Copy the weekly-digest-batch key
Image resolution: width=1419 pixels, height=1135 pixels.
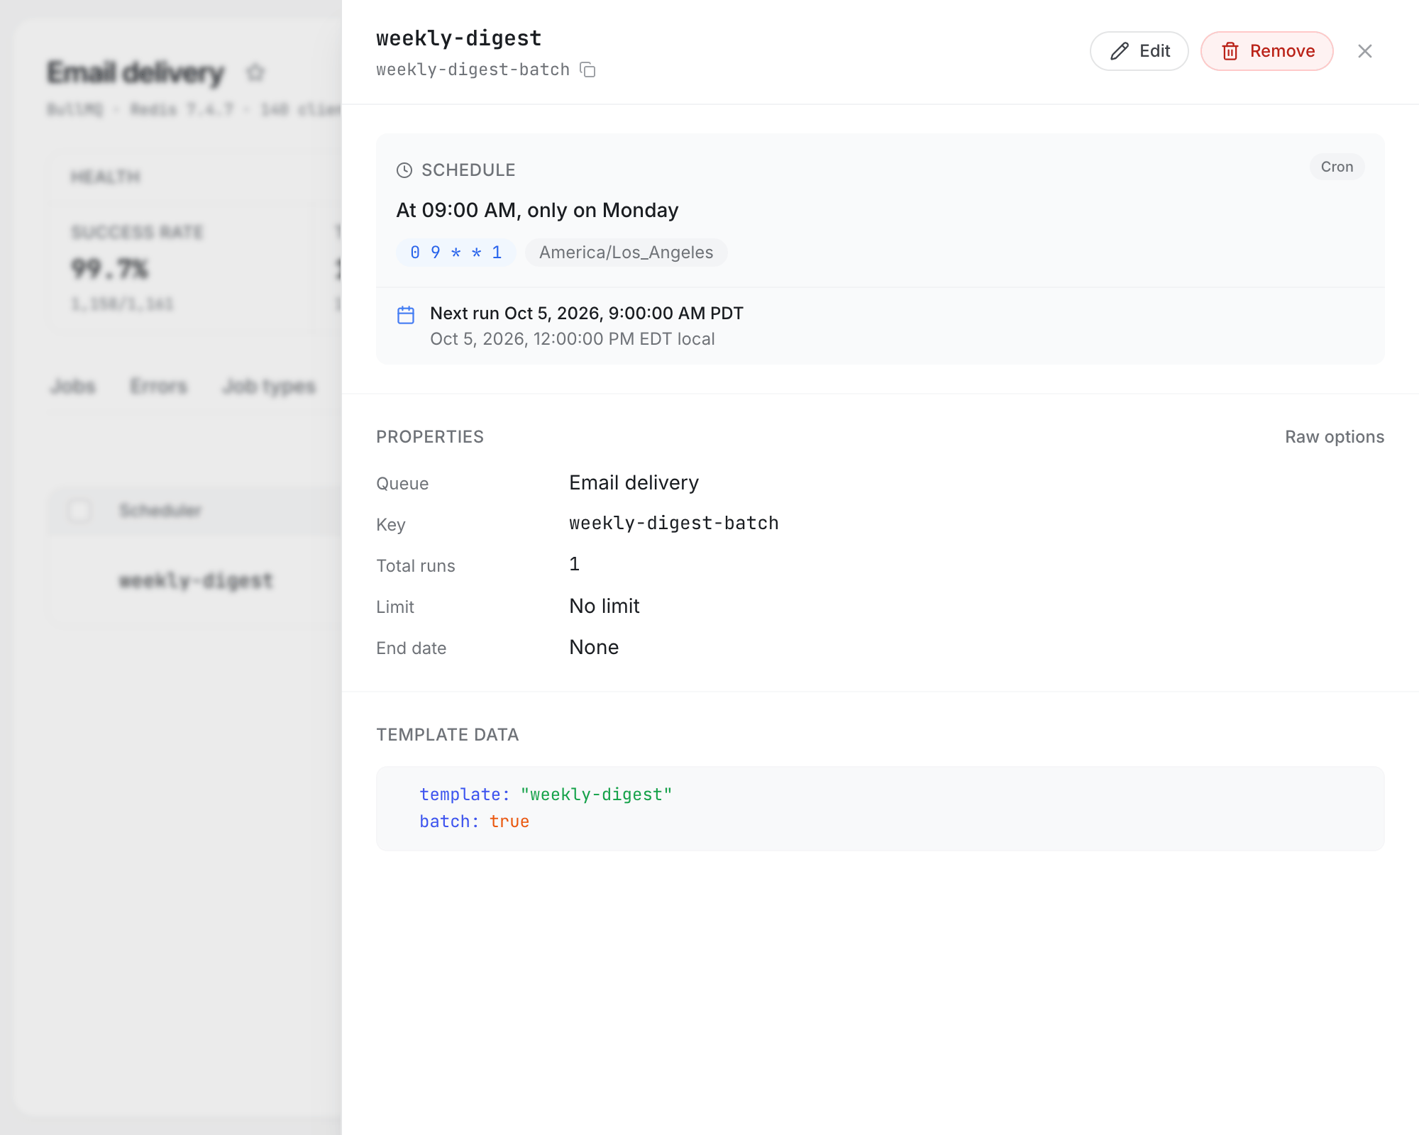tap(587, 70)
